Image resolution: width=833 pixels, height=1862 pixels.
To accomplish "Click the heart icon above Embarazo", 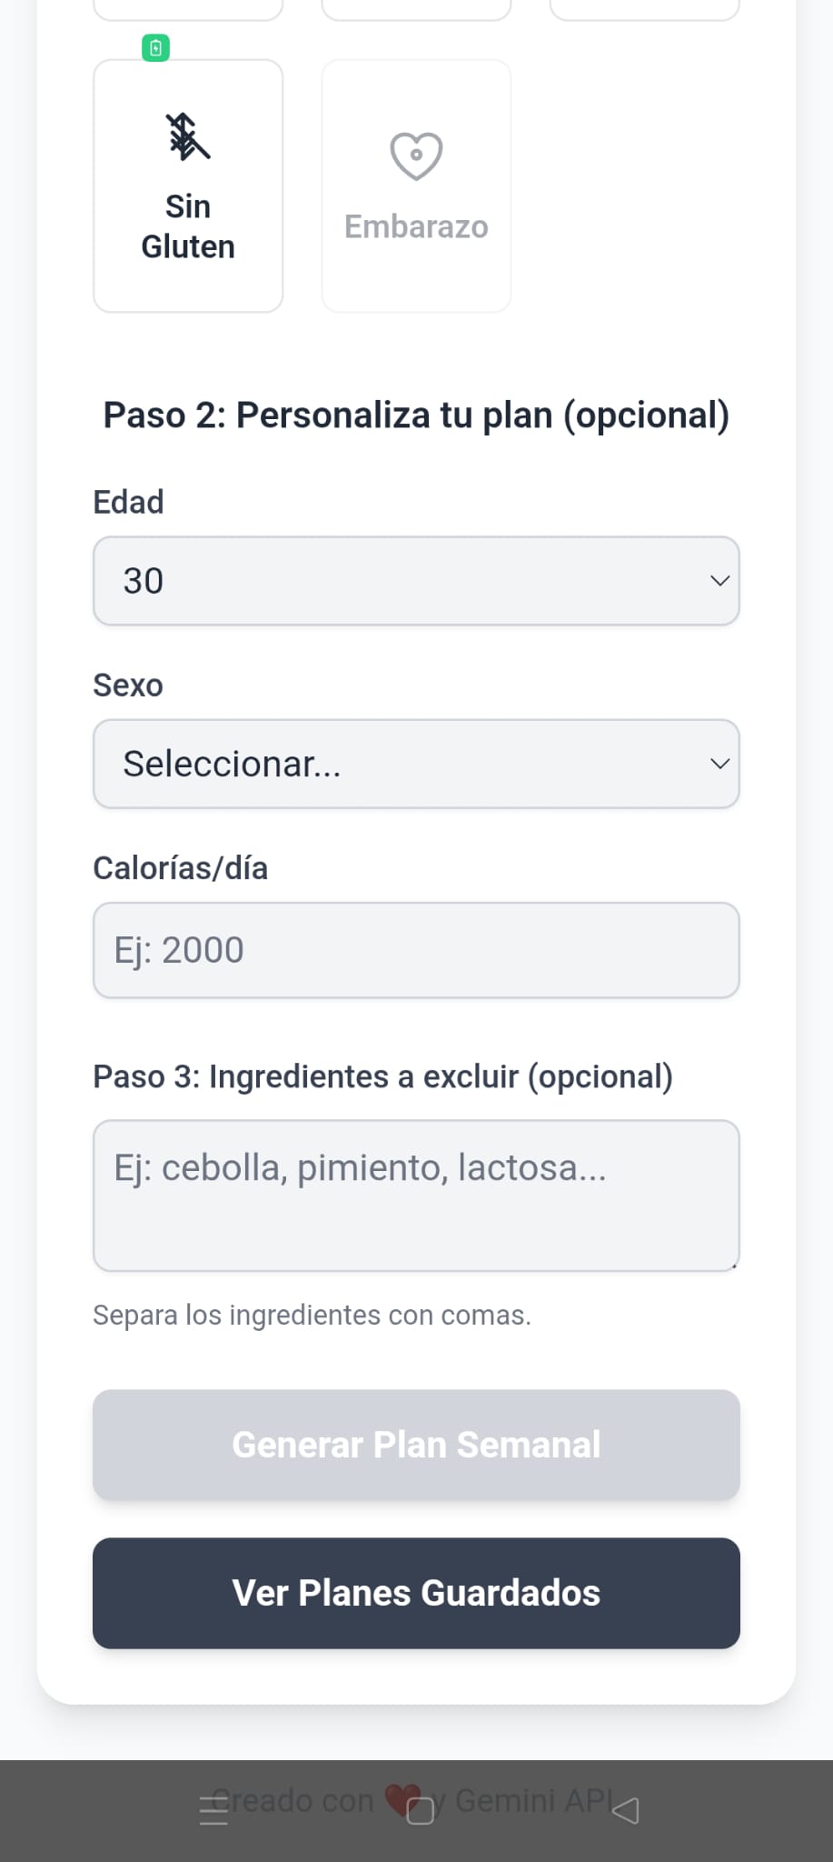I will (416, 155).
